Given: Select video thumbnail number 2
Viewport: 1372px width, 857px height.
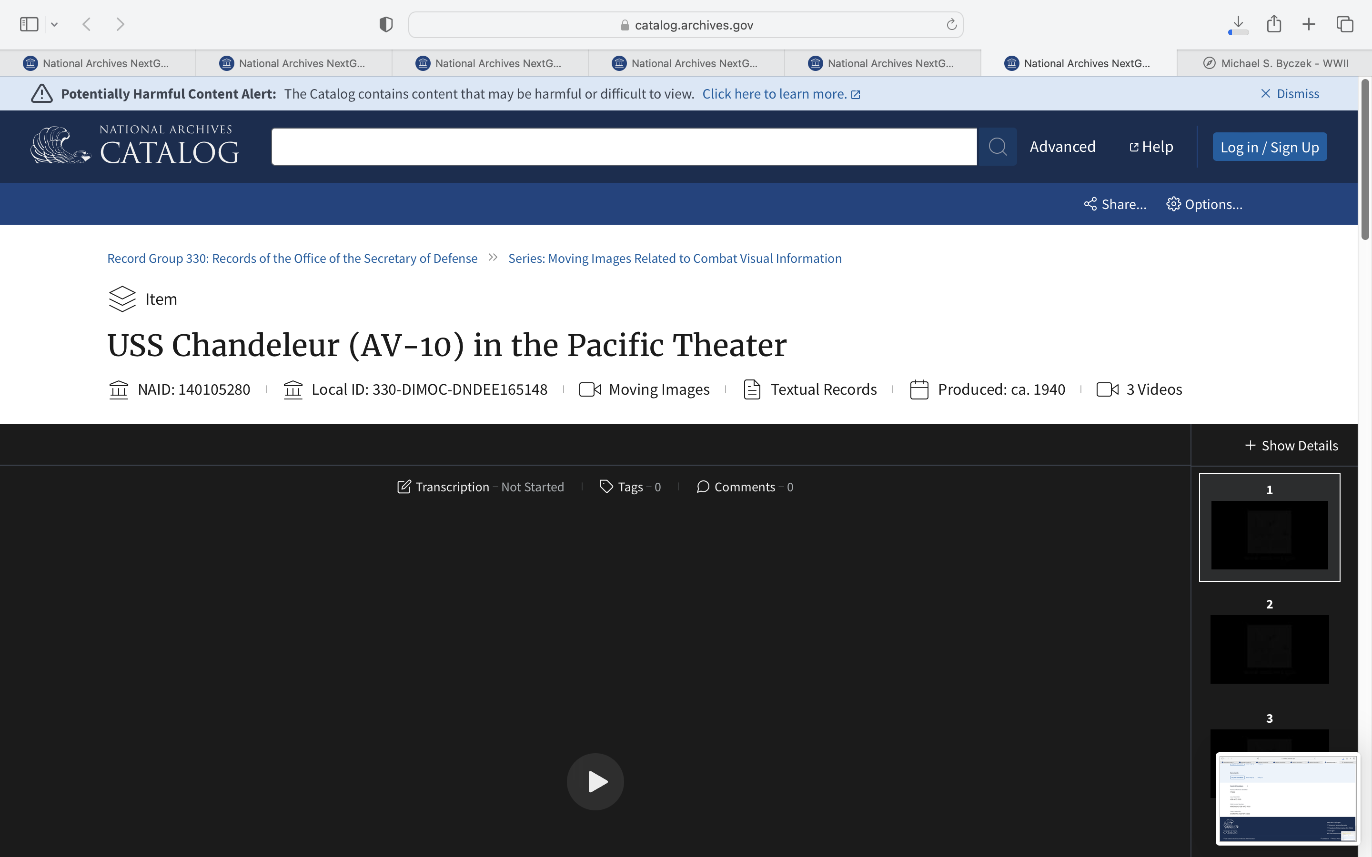Looking at the screenshot, I should point(1269,648).
